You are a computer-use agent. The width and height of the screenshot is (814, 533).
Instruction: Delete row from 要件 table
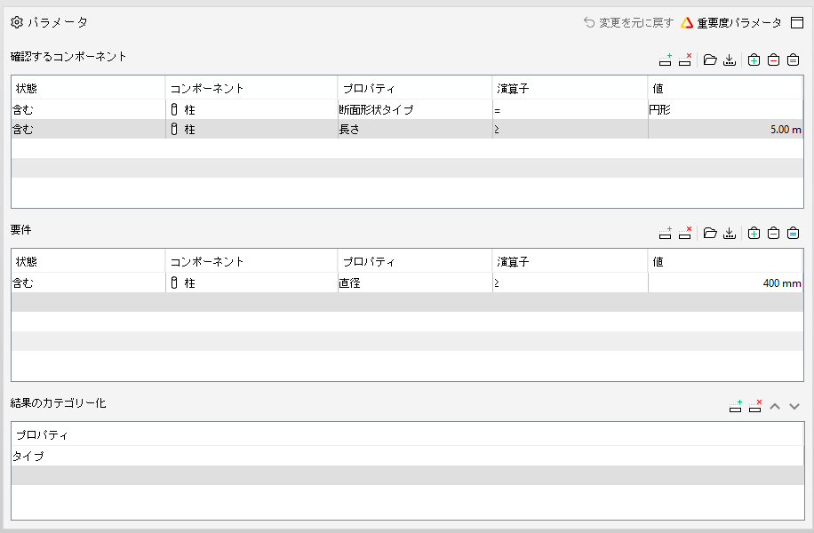(x=685, y=233)
